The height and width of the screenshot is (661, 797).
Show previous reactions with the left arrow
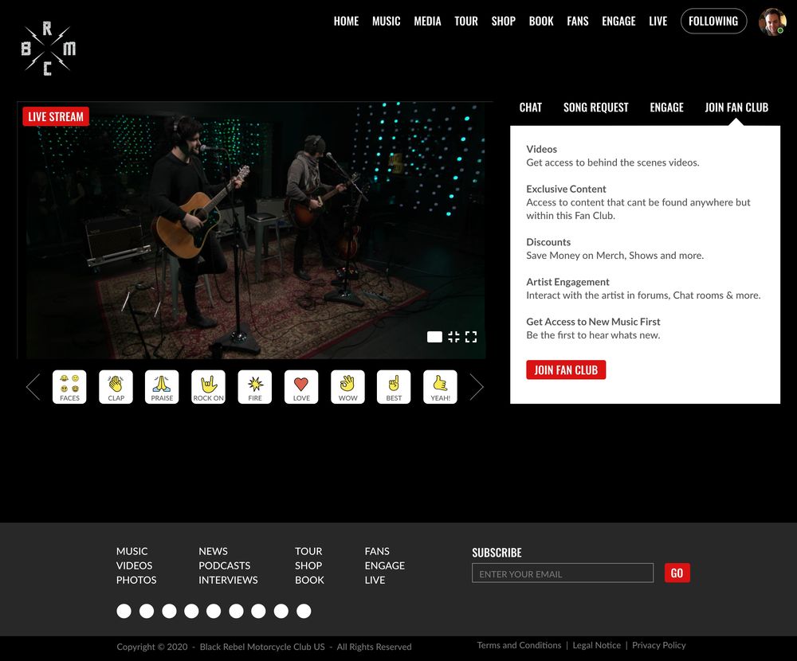33,386
